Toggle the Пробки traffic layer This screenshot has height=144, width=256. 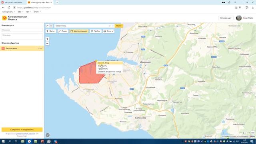tap(96, 31)
